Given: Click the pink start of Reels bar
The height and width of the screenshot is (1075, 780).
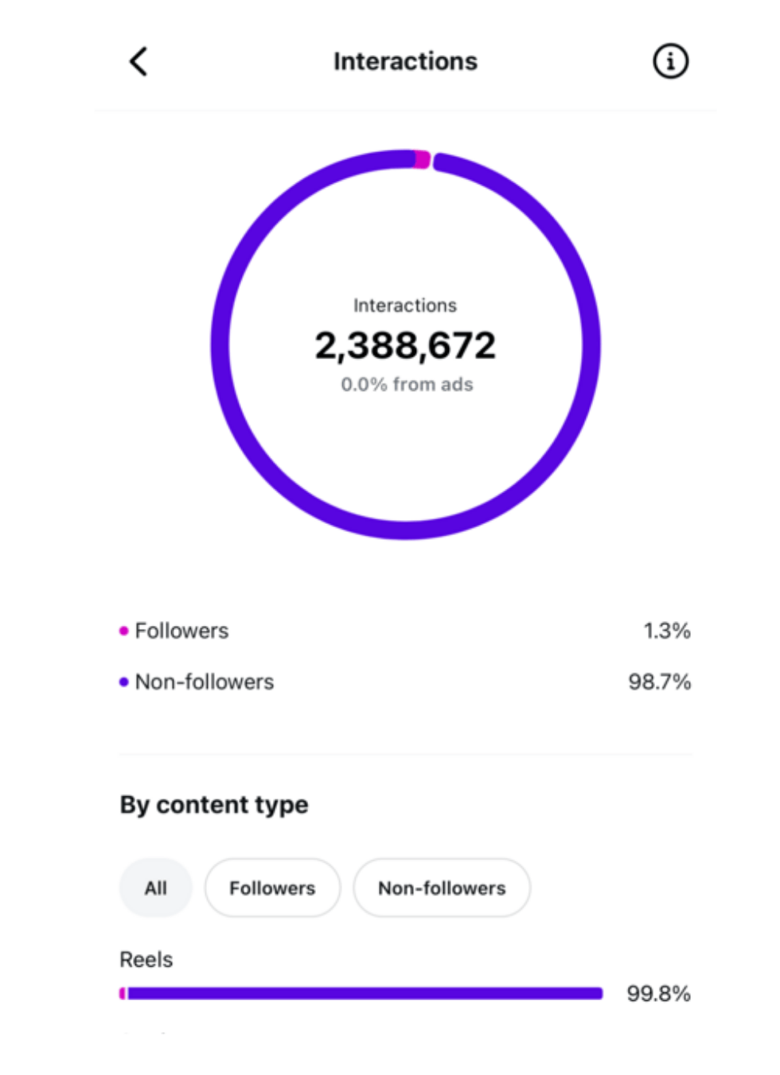Looking at the screenshot, I should coord(123,993).
